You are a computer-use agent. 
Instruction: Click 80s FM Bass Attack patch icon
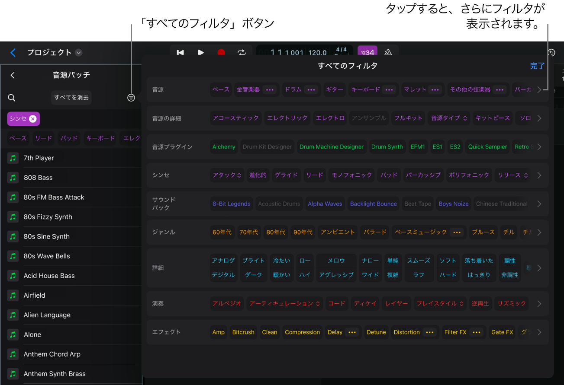tap(13, 197)
